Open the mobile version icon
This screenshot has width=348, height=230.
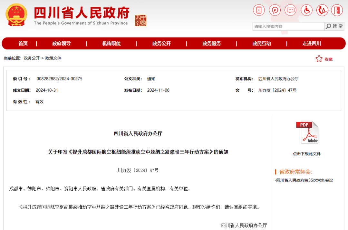tap(258, 10)
